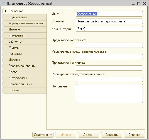The height and width of the screenshot is (140, 149).
Task: Switch to the Права tab
Action: (25, 72)
